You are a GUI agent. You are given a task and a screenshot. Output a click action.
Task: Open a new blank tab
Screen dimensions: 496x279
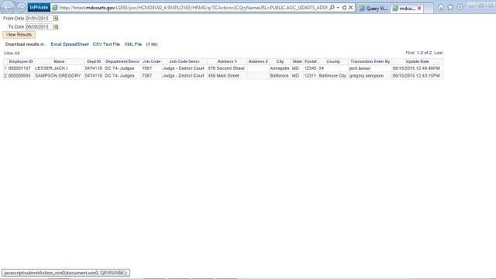coord(429,9)
